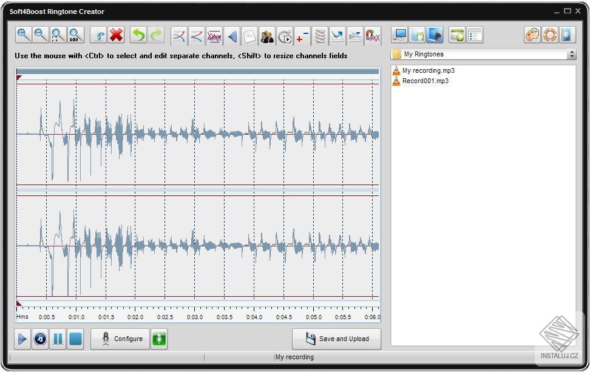Click the top-left red start marker triangle

point(19,78)
